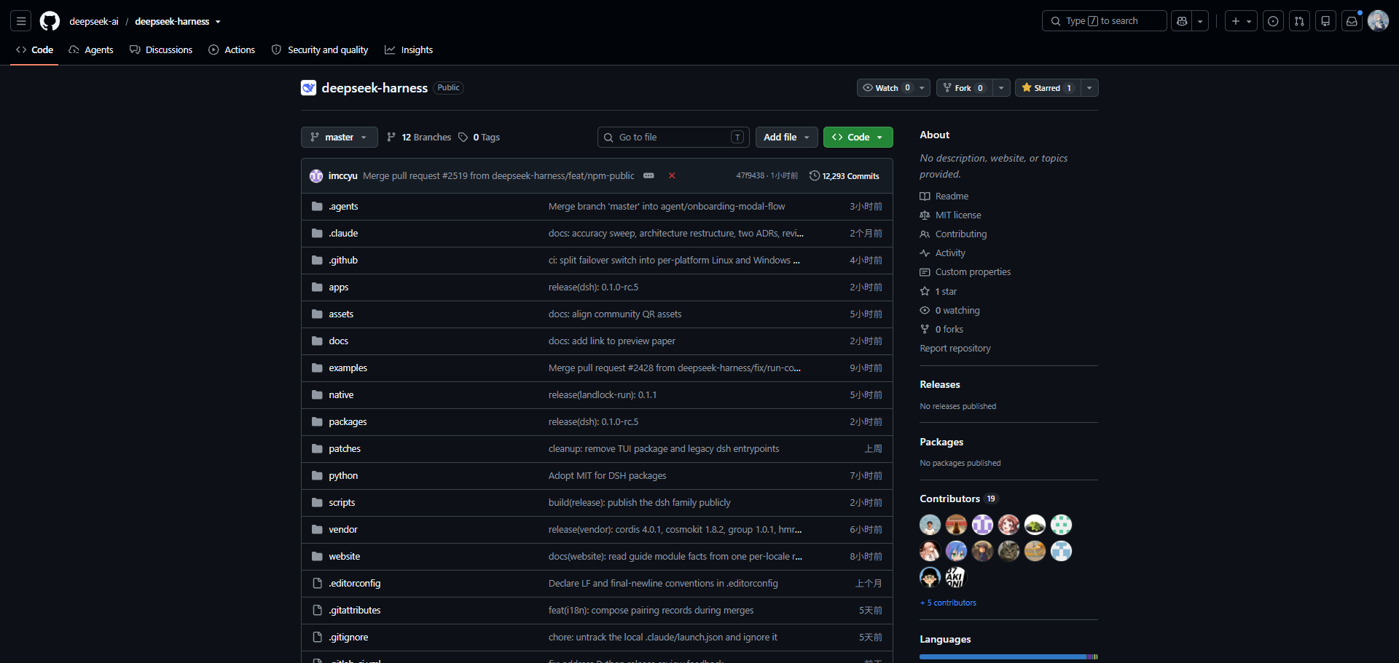Viewport: 1399px width, 663px height.
Task: Open commit 'docs: add link to preview paper'
Action: pyautogui.click(x=612, y=341)
